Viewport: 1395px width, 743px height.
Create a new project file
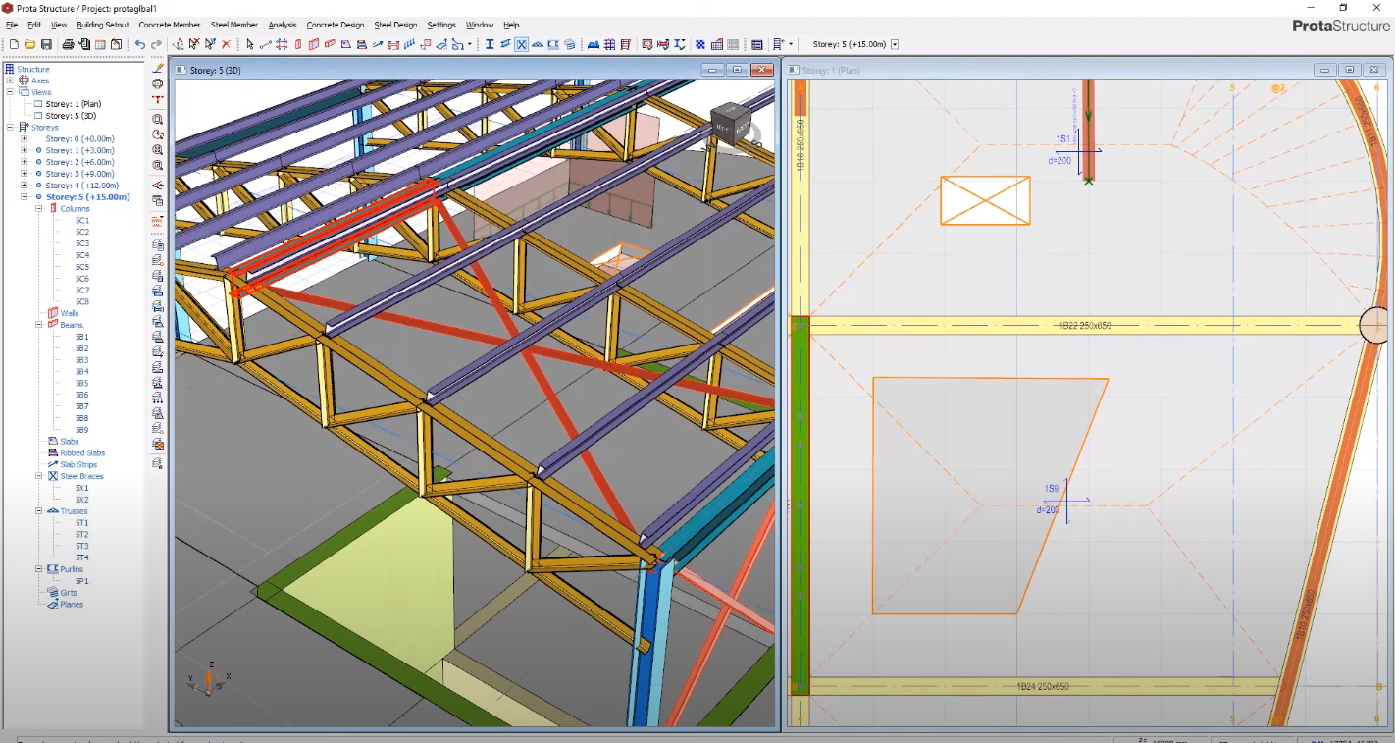point(15,43)
